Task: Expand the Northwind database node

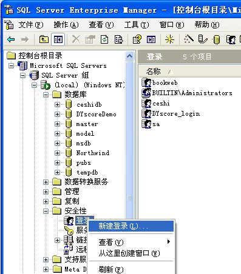Action: (57, 153)
